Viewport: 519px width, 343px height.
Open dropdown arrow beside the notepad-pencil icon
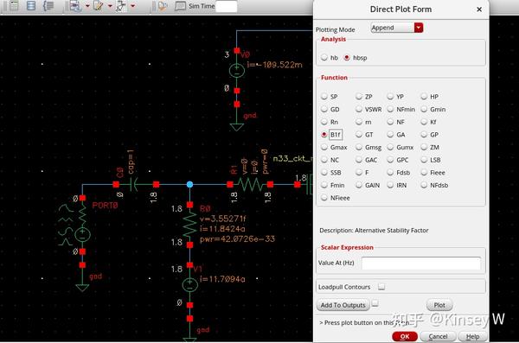pyautogui.click(x=110, y=6)
